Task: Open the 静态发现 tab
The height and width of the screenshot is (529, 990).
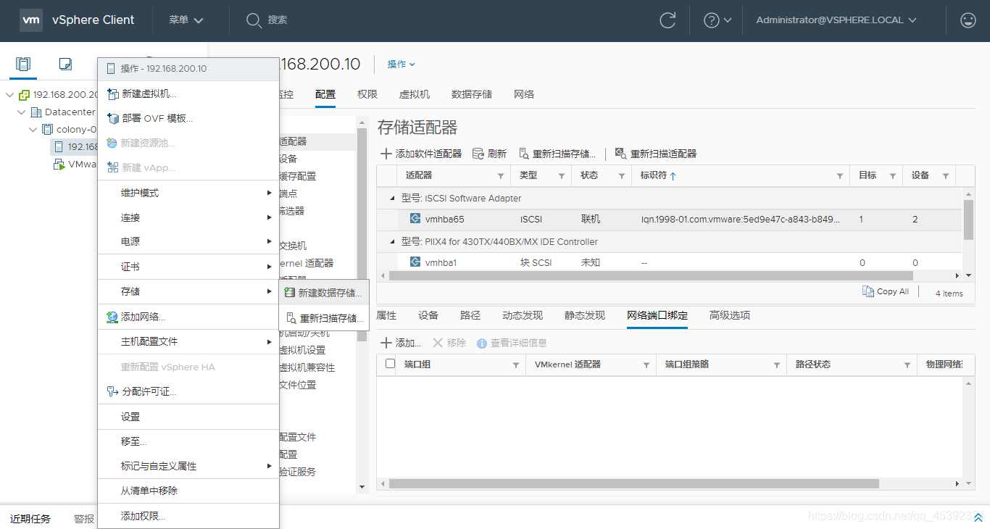Action: [x=585, y=316]
